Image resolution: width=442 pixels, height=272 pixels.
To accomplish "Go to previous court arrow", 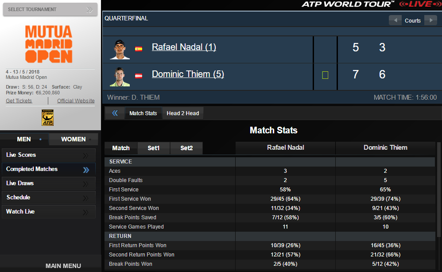I will point(395,20).
